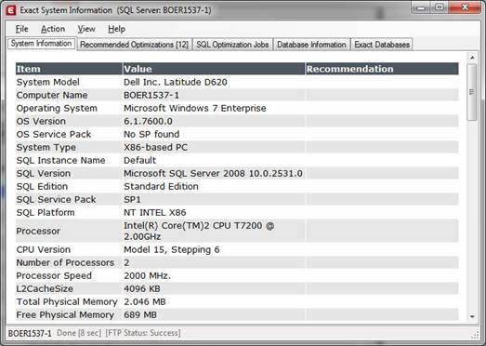The image size is (486, 346).
Task: Select the SP1 value
Action: point(132,200)
